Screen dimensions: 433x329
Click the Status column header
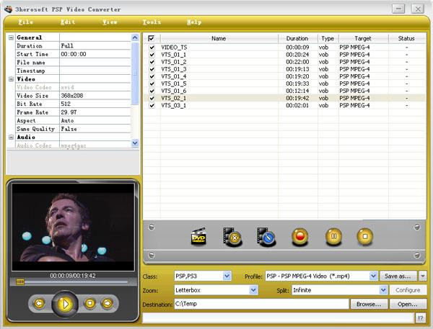point(406,38)
